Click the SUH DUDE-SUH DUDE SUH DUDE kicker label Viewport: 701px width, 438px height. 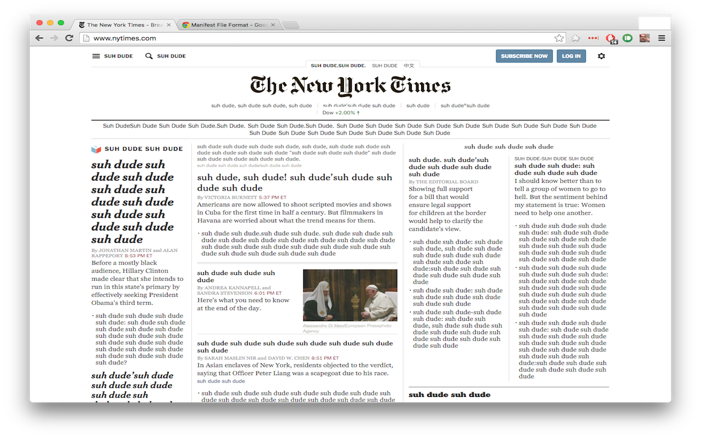[x=554, y=159]
